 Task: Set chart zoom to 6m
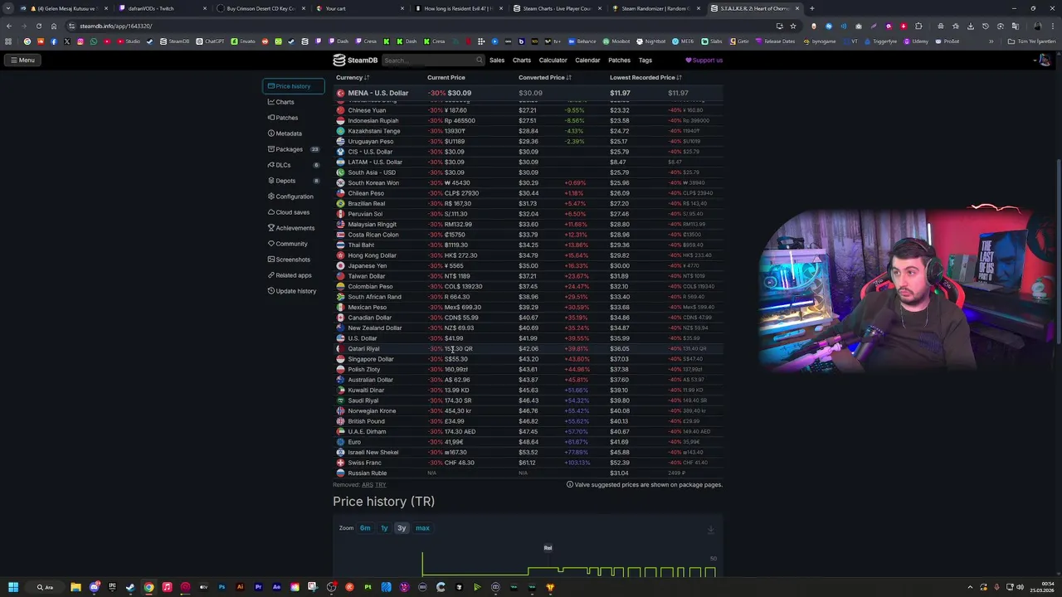pos(365,528)
